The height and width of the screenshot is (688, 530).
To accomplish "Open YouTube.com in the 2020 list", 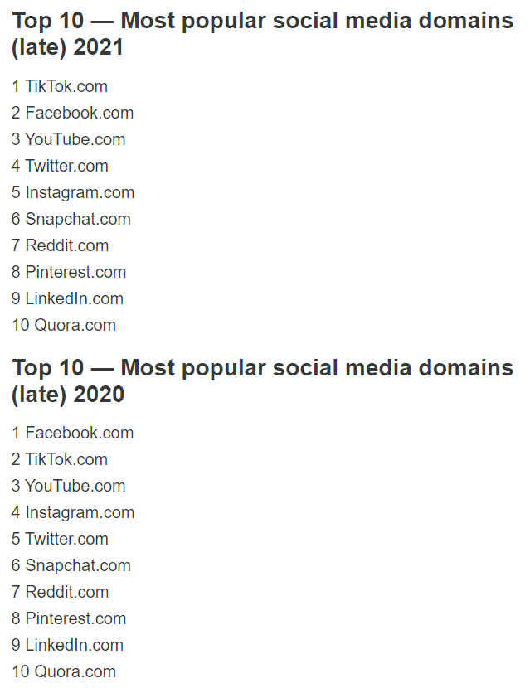I will coord(75,486).
